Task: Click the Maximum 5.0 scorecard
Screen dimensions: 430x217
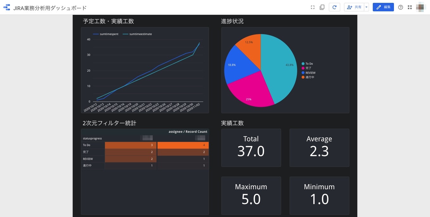Action: click(251, 196)
